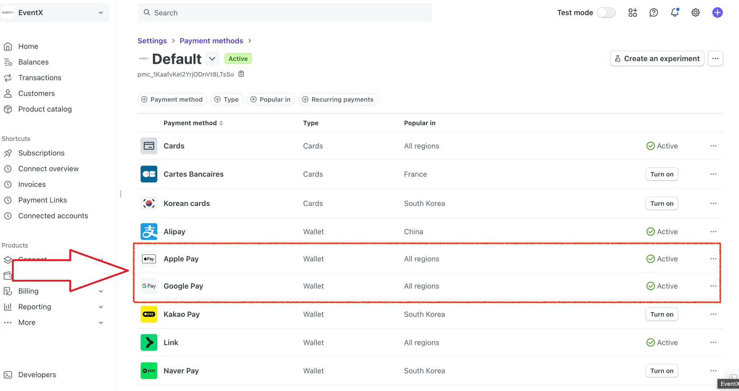
Task: Expand the More section in sidebar
Action: (x=101, y=323)
